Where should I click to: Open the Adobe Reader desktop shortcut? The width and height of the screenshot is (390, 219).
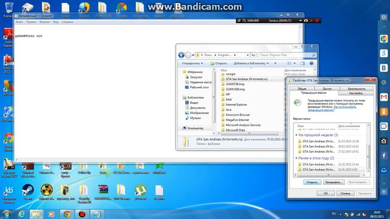tap(8, 37)
